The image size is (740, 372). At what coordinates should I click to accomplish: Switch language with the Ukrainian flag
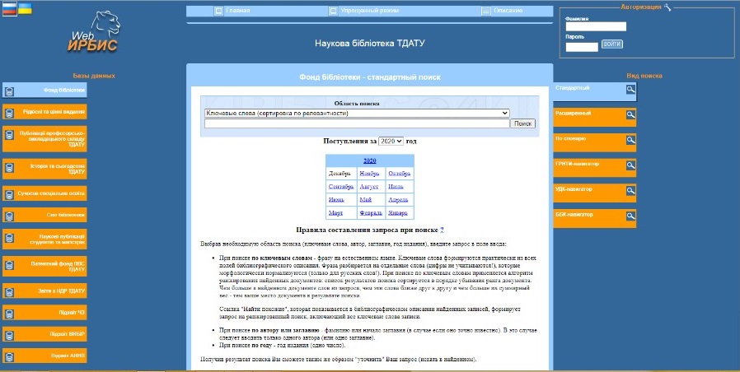point(25,8)
